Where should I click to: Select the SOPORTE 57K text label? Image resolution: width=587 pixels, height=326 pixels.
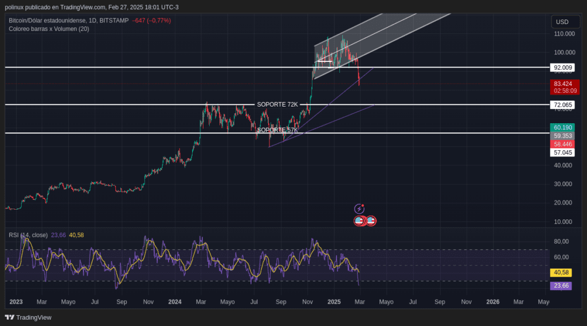click(277, 130)
